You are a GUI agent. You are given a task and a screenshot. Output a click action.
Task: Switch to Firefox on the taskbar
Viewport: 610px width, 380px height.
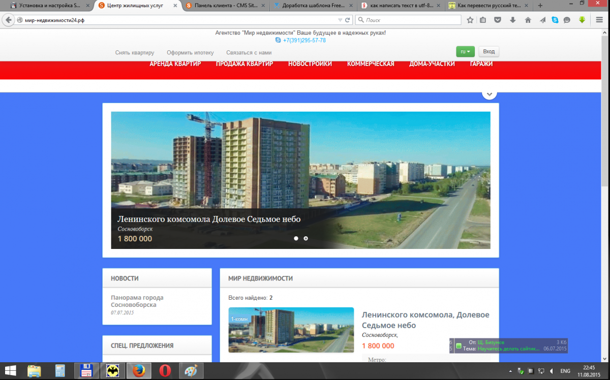[x=138, y=371]
